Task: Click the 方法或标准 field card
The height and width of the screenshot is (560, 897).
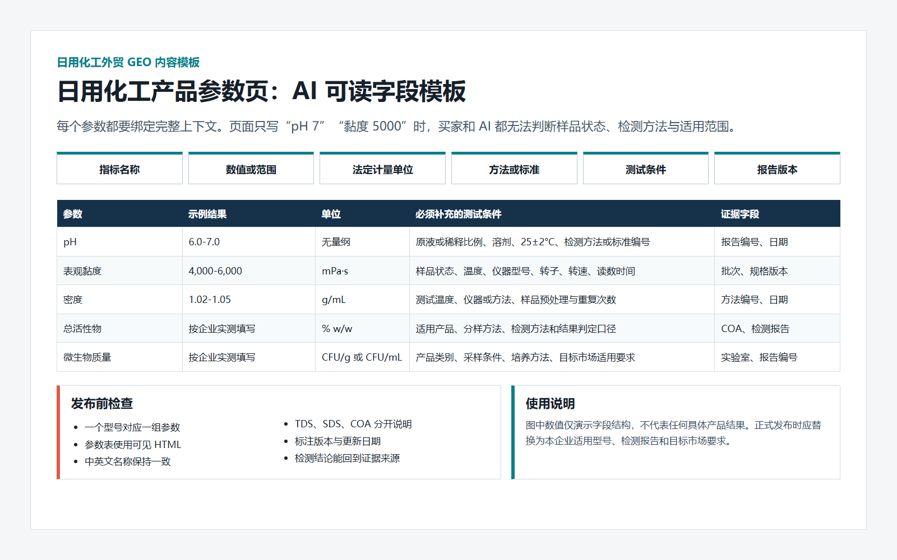Action: pyautogui.click(x=514, y=168)
